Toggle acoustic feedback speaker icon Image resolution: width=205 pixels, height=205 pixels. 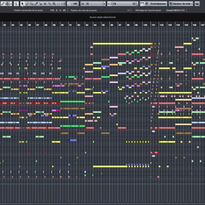pos(16,4)
